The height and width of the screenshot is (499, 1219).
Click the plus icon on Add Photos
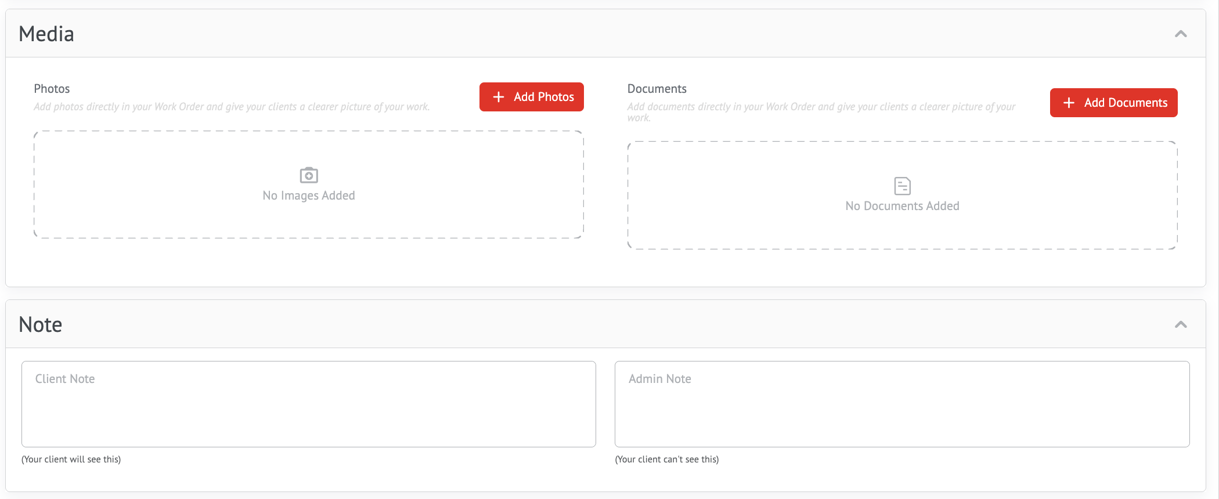coord(499,97)
